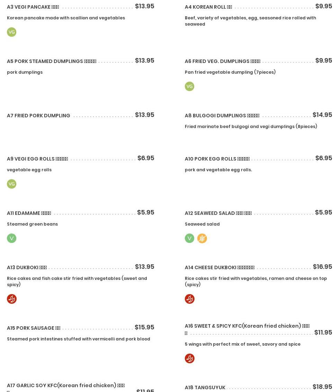This screenshot has height=392, width=334.
Task: Open the A18 Tangsuyuk item
Action: coord(205,388)
